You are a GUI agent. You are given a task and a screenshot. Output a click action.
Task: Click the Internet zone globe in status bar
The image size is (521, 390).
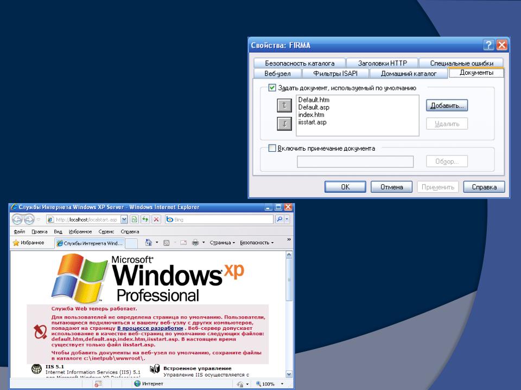point(137,383)
